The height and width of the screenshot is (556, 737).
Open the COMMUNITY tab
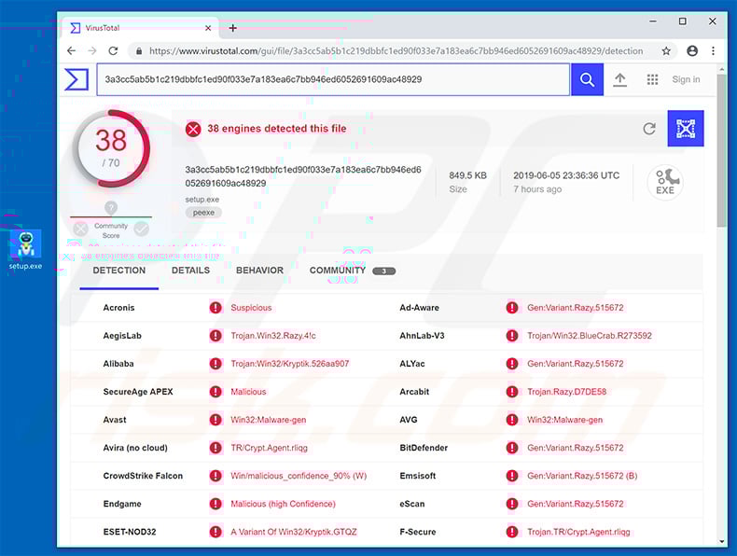click(x=352, y=271)
